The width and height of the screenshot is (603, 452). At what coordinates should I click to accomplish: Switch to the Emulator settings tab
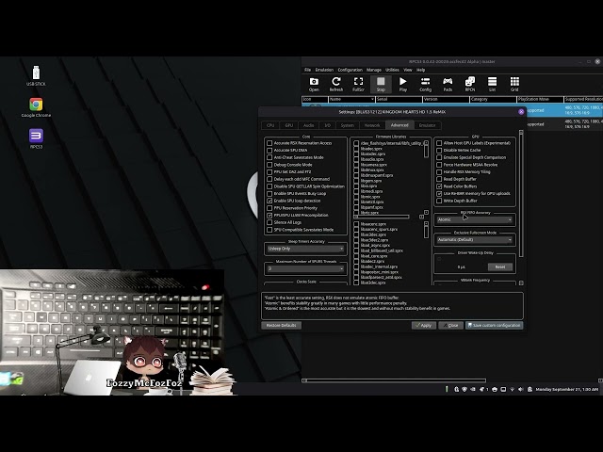[x=427, y=125]
